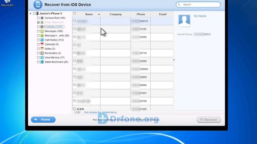This screenshot has width=257, height=144.
Task: Tick the Camera Roll checkbox
Action: coord(38,18)
